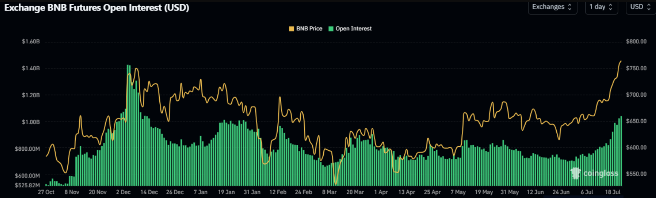Click the 1 Apr date label
The width and height of the screenshot is (656, 198).
tap(381, 192)
